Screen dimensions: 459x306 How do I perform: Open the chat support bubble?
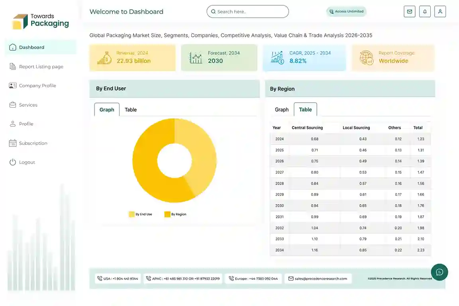[439, 272]
